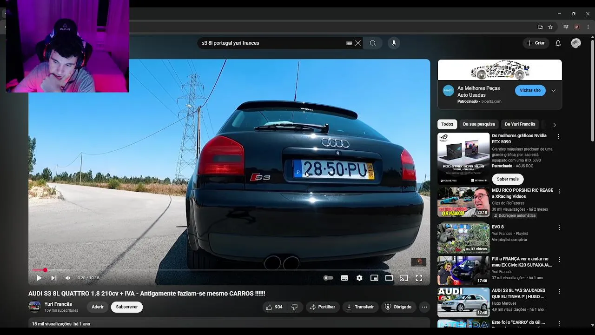Screen dimensions: 595x335
Task: Open FUI a FRANÇA Civic K20 video thumbnail
Action: (463, 270)
